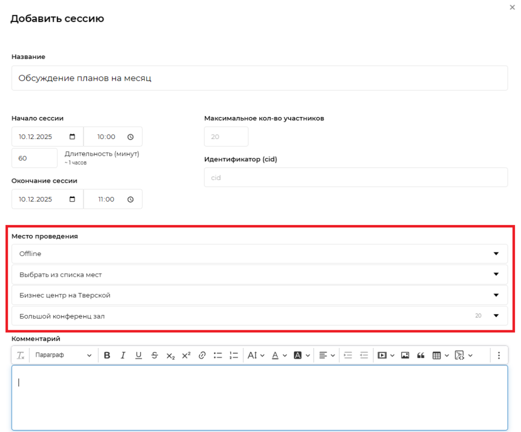
Task: Toggle subscript formatting
Action: tap(170, 356)
